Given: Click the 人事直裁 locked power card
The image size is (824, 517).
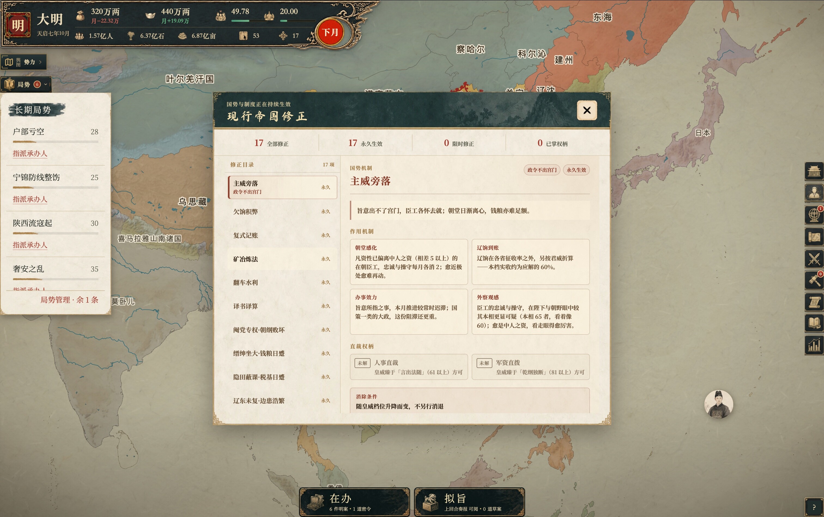Looking at the screenshot, I should click(x=409, y=367).
